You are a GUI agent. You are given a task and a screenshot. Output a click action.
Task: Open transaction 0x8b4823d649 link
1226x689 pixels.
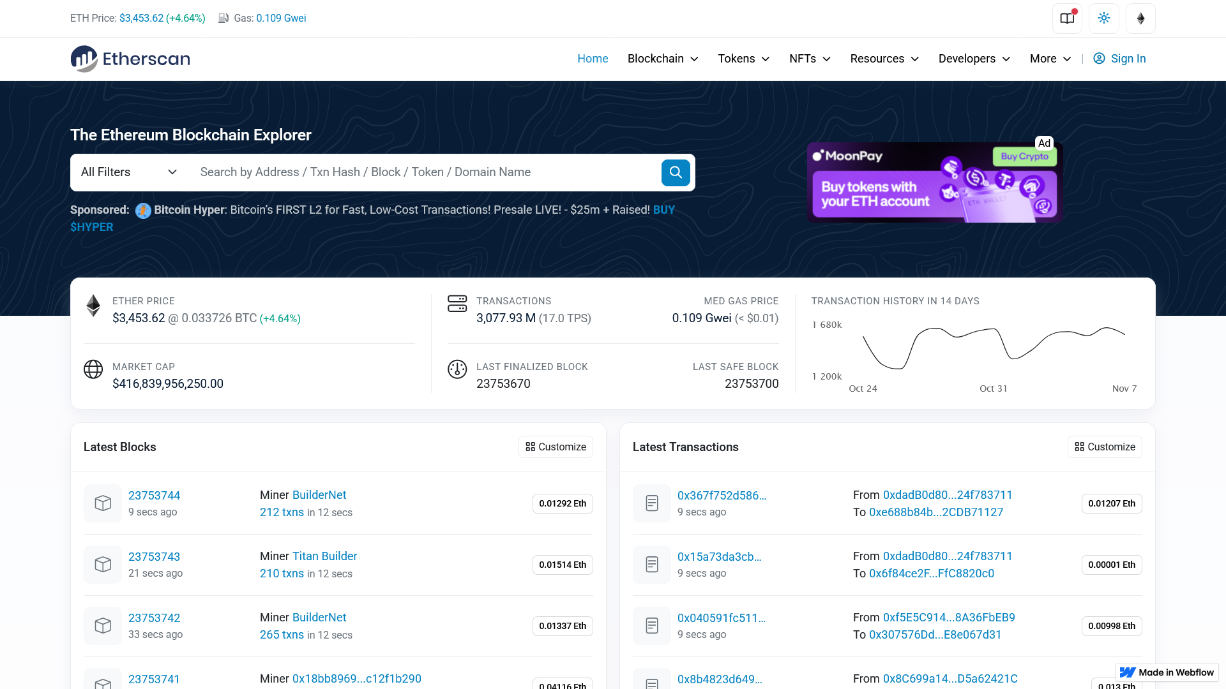click(x=720, y=679)
